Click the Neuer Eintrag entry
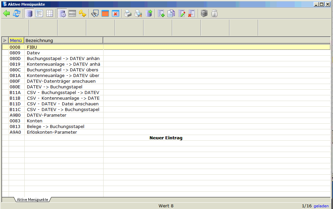The height and width of the screenshot is (209, 333). [x=166, y=138]
